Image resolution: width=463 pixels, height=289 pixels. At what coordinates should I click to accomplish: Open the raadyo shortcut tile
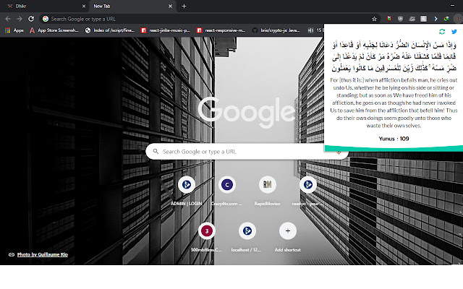307,191
